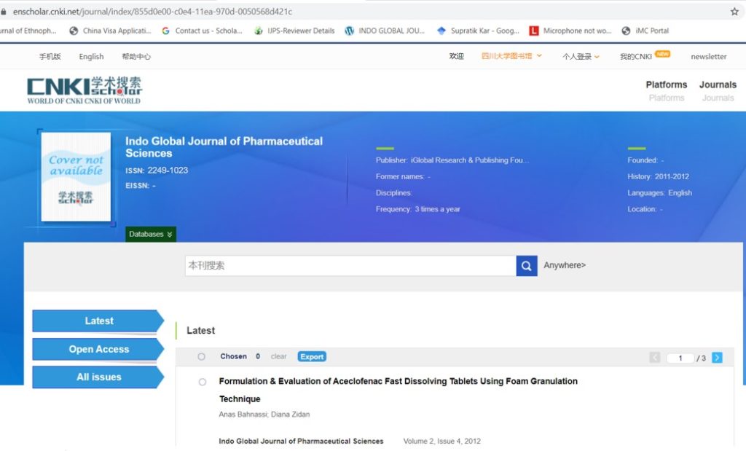Screen dimensions: 746x451
Task: Open the INDO GLOBAL JOU bookmark
Action: [385, 31]
